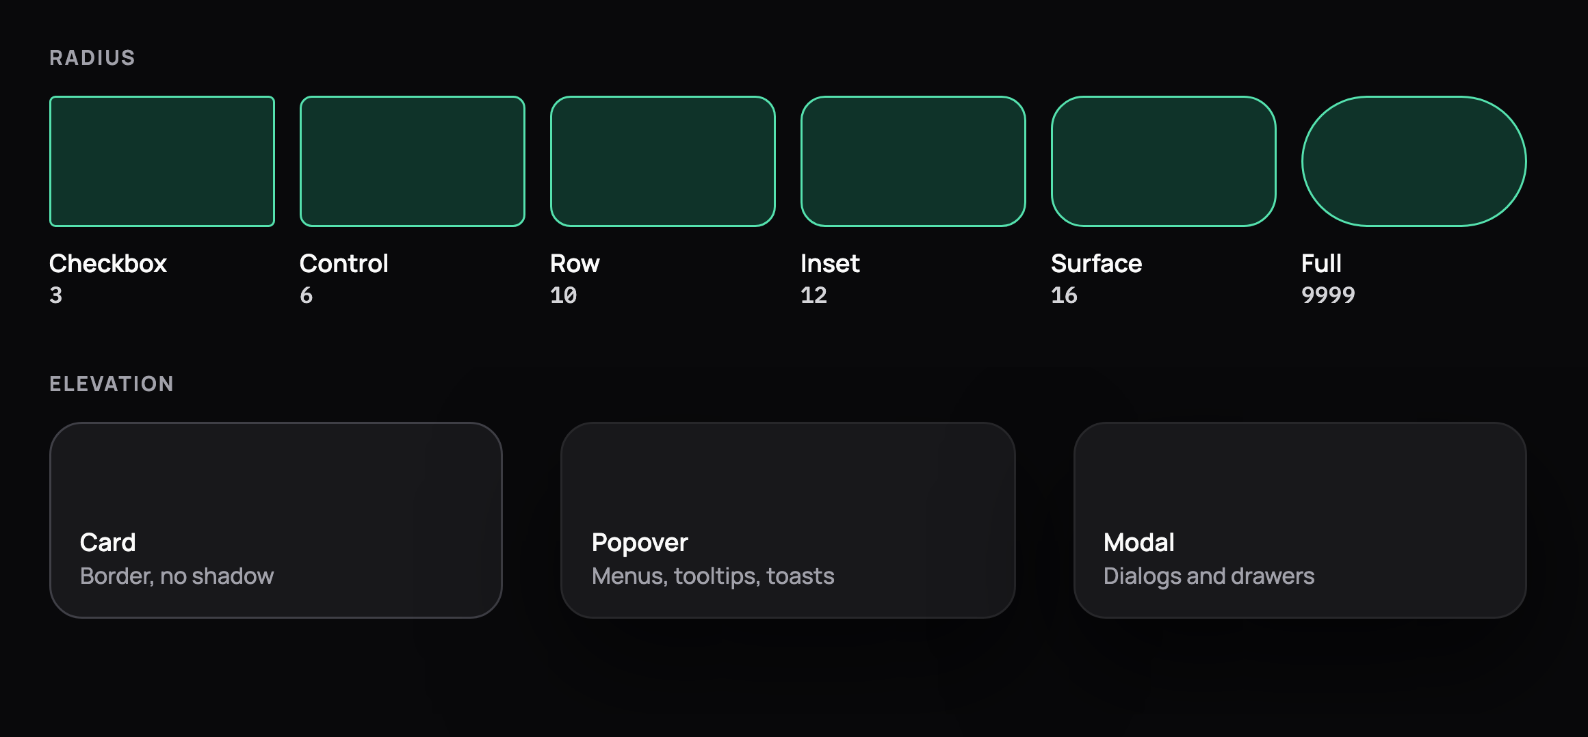Click the value '6' under Control

coord(307,295)
